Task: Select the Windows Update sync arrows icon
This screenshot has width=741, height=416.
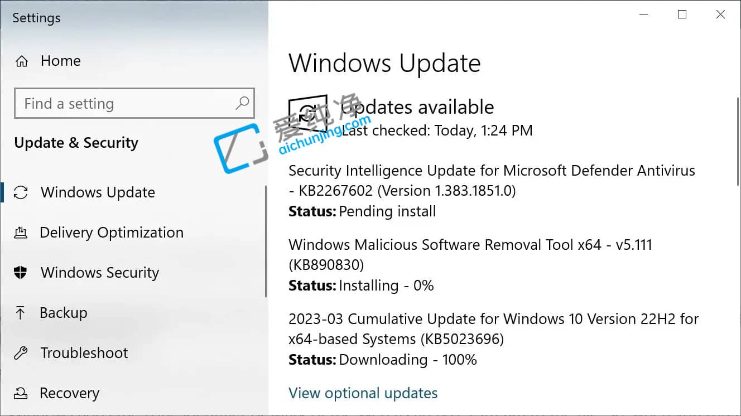Action: pyautogui.click(x=20, y=192)
